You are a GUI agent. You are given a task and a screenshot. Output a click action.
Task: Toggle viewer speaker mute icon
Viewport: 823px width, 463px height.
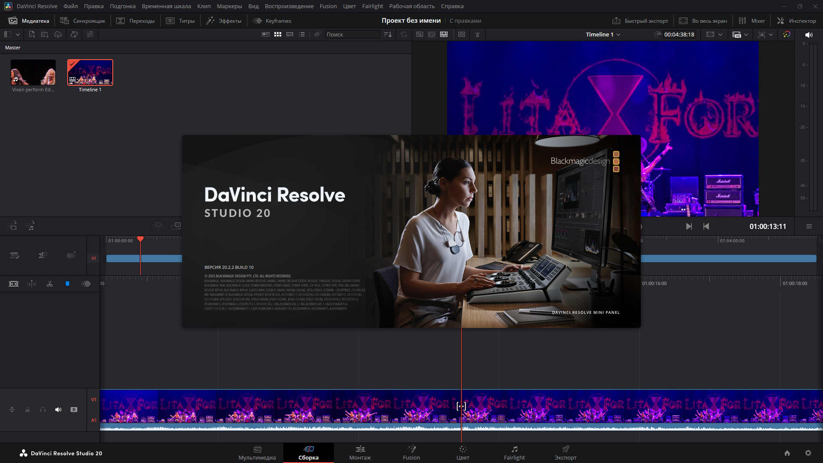click(x=809, y=35)
